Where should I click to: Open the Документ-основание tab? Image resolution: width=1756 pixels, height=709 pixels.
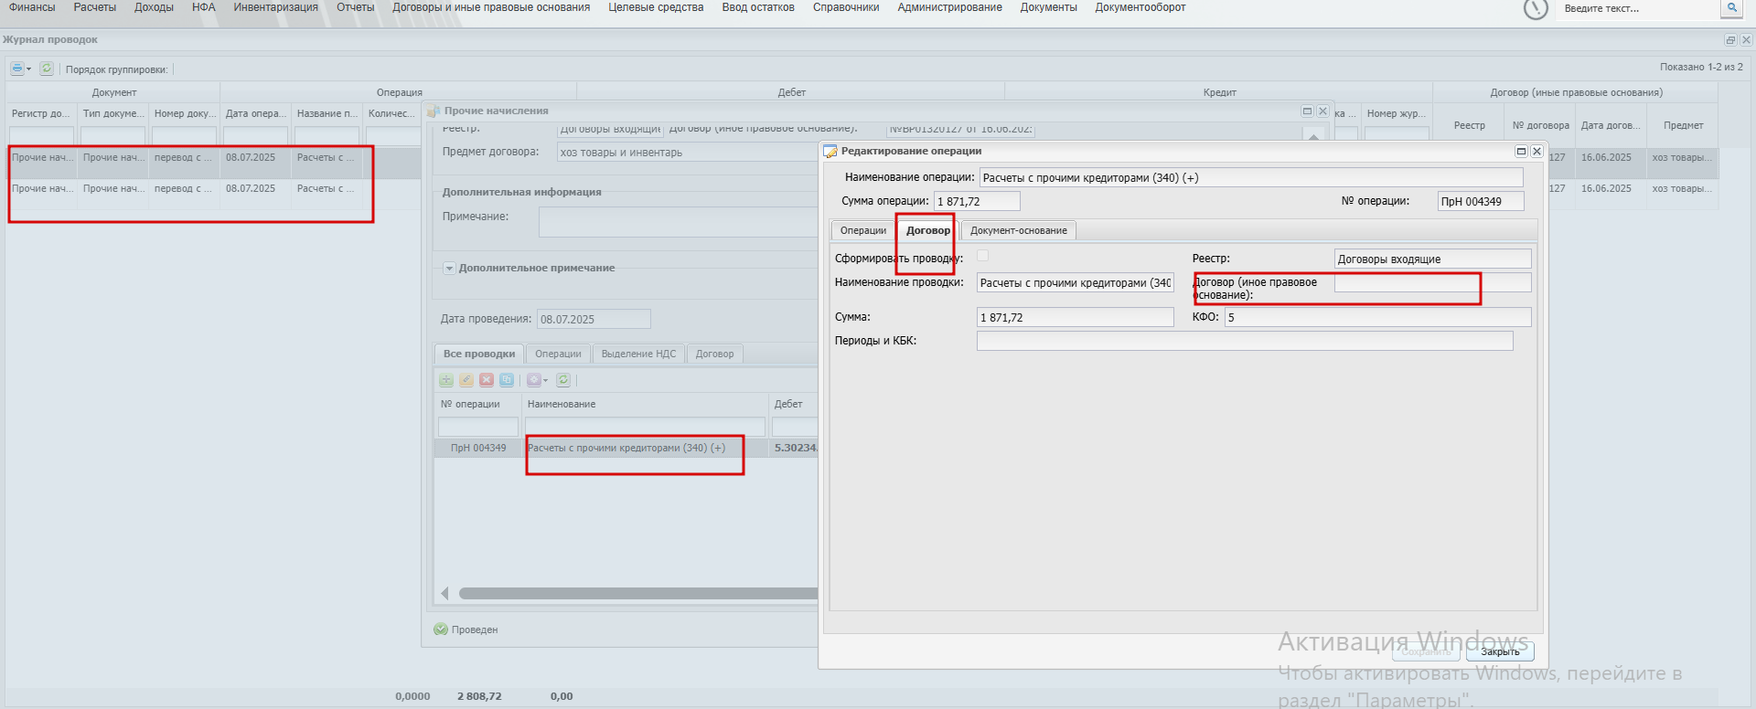pos(1019,230)
